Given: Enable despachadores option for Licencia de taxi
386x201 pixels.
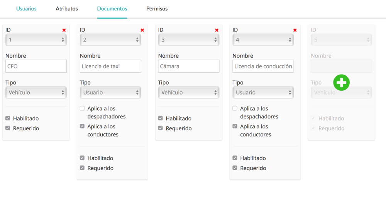Looking at the screenshot, I should (x=82, y=108).
